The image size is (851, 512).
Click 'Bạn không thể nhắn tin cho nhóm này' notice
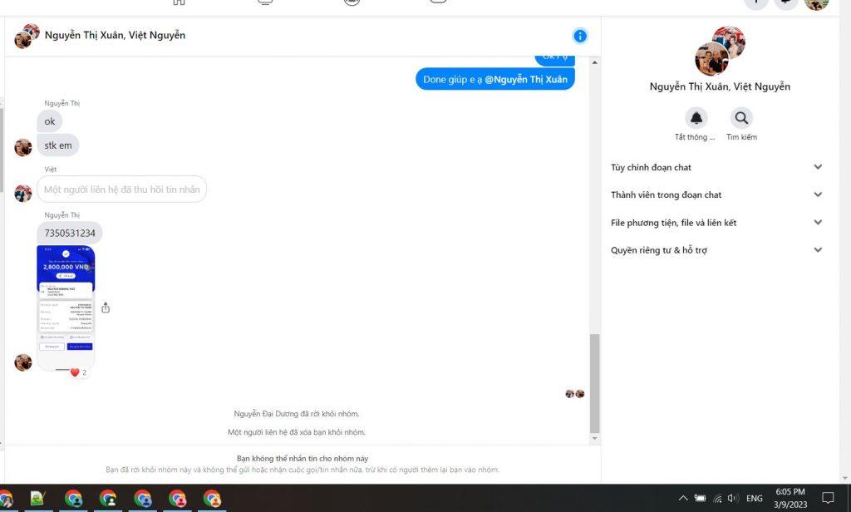[x=303, y=459]
